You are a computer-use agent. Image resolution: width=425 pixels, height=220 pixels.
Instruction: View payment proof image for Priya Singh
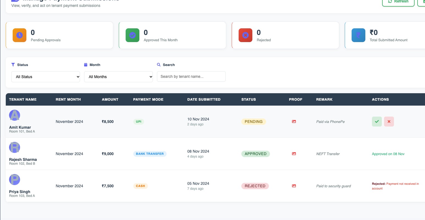(294, 186)
